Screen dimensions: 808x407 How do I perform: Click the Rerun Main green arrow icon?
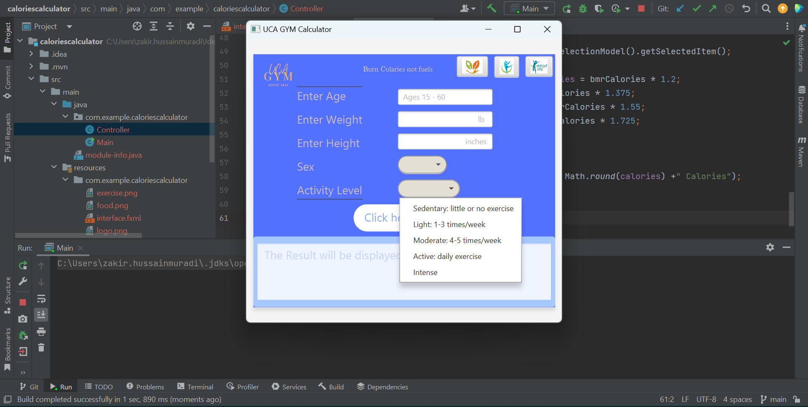pyautogui.click(x=566, y=8)
